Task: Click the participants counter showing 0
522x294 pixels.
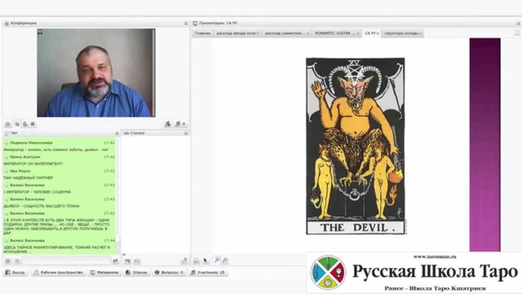Action: click(x=181, y=124)
